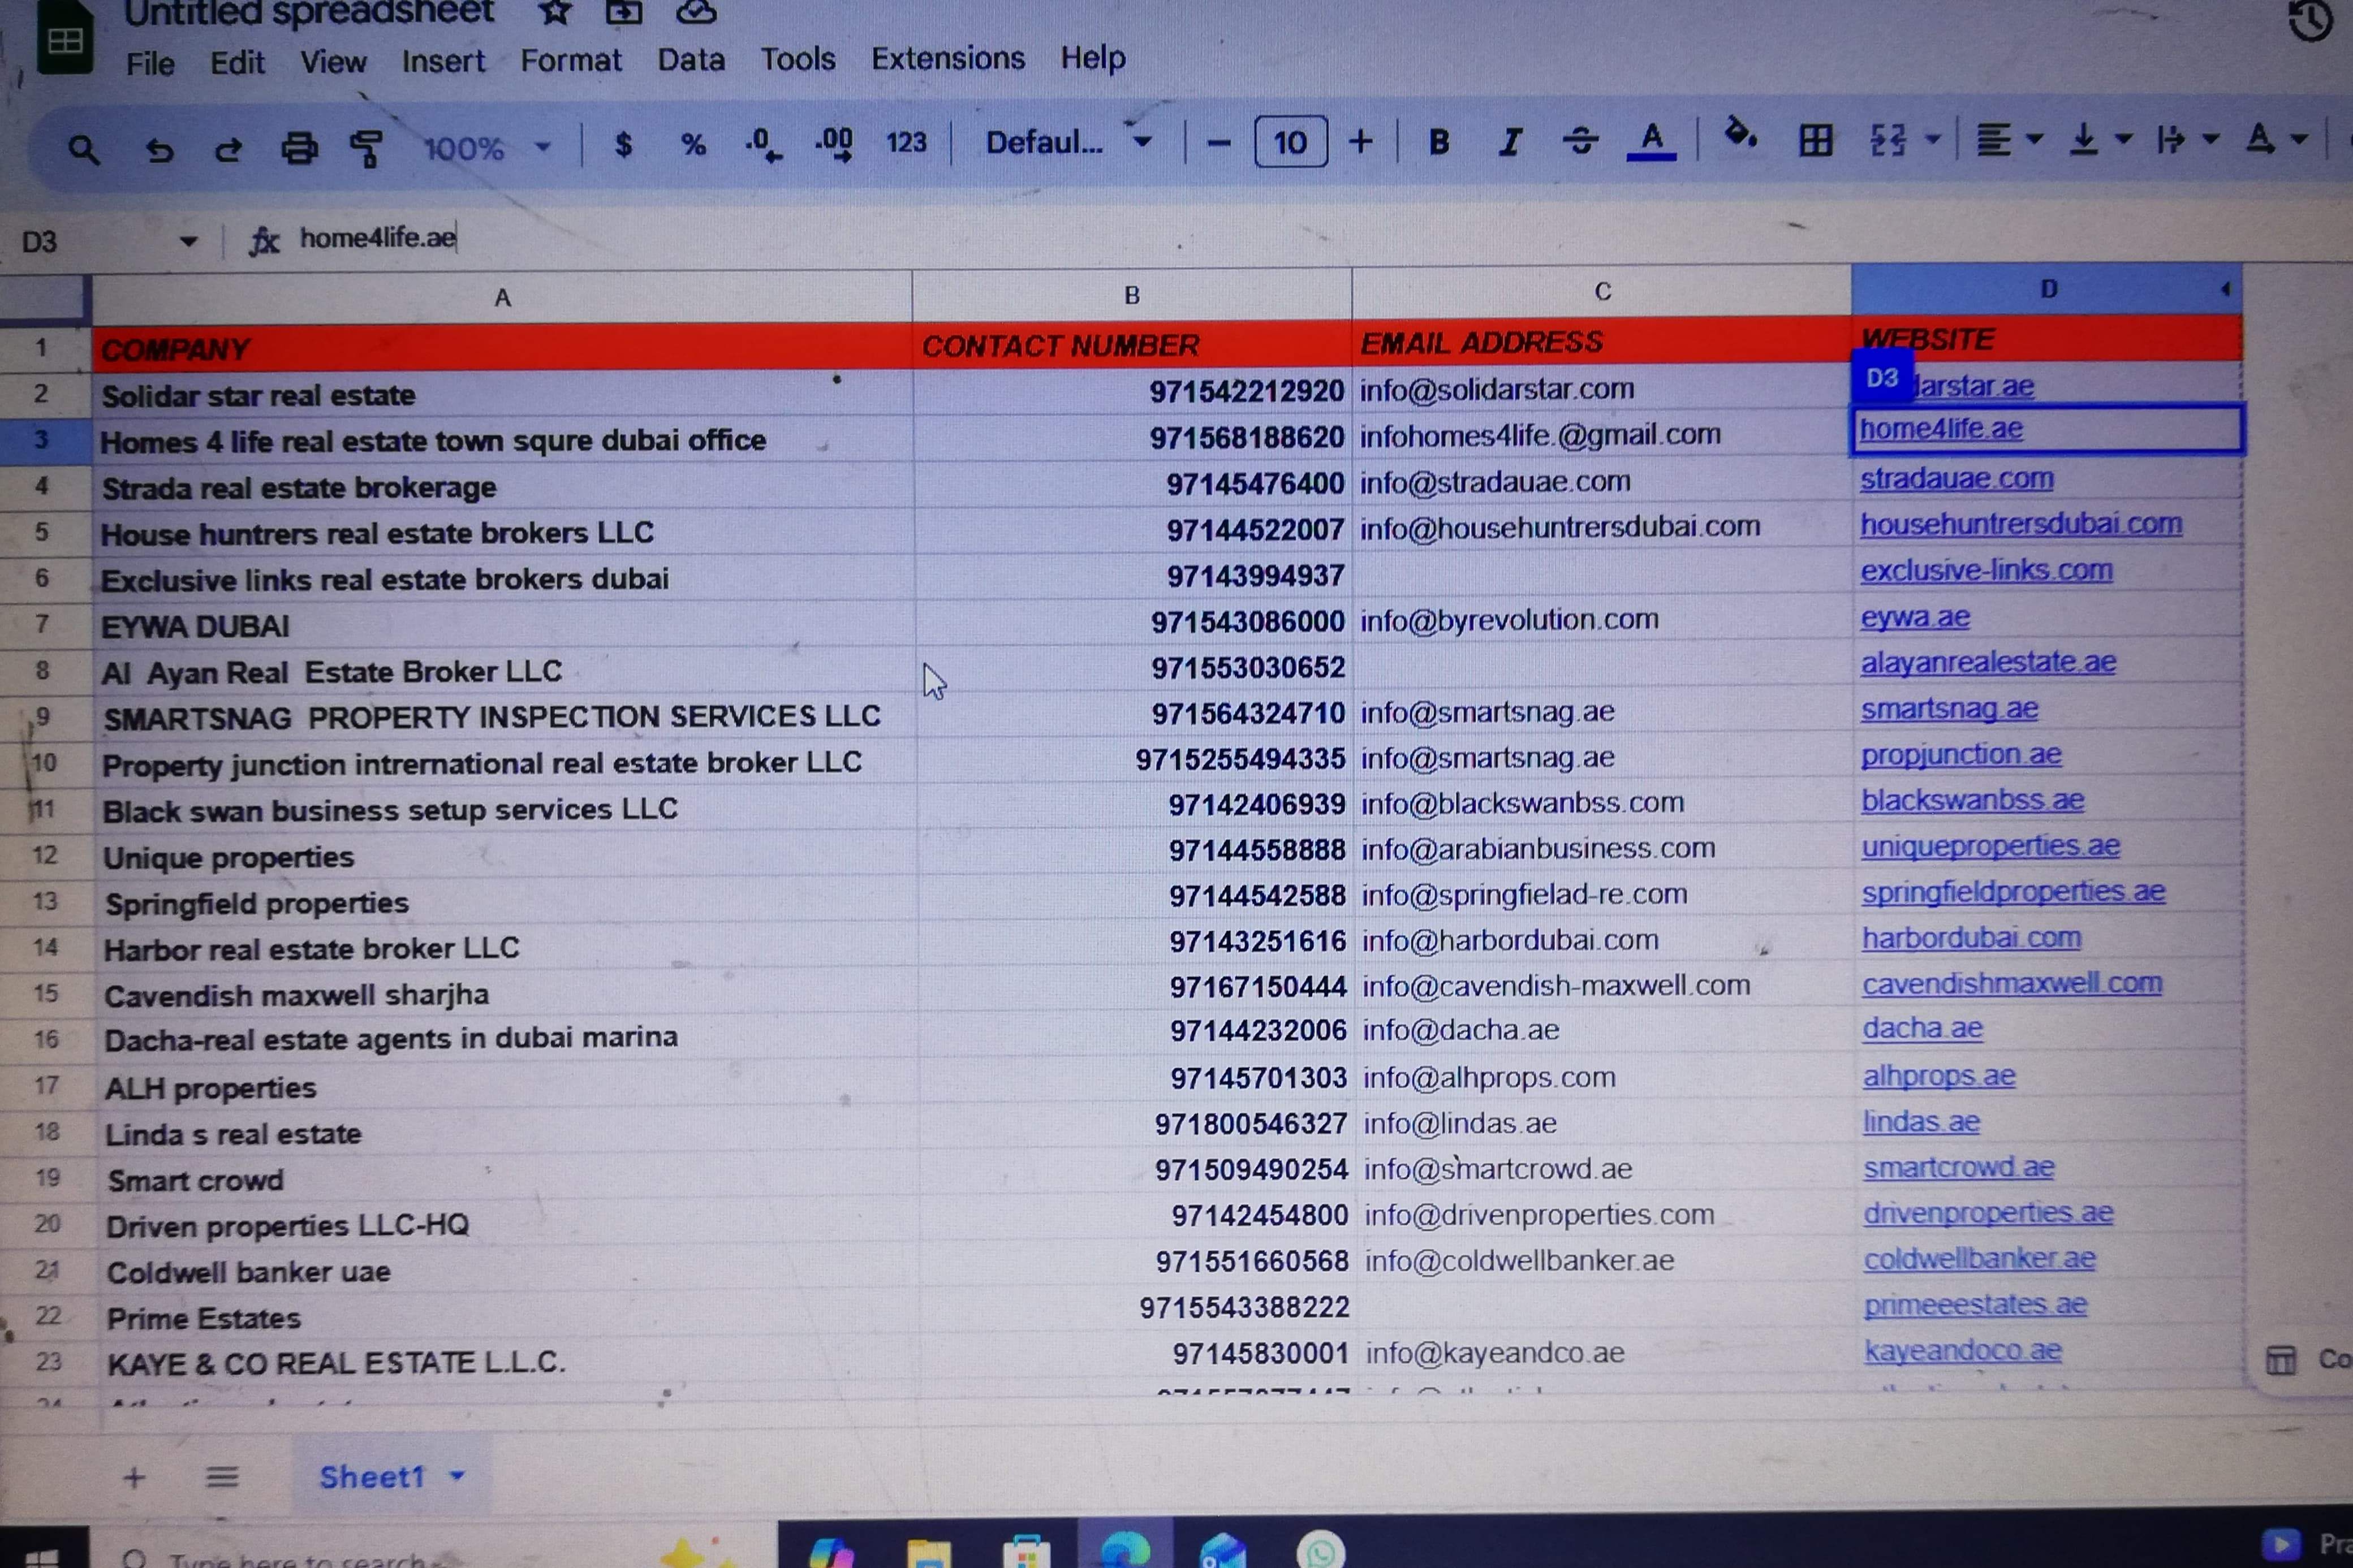Open the Insert menu

[x=443, y=61]
